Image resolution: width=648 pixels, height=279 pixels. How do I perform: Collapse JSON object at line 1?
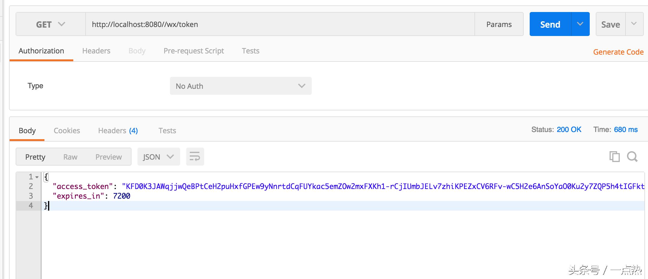[x=37, y=177]
